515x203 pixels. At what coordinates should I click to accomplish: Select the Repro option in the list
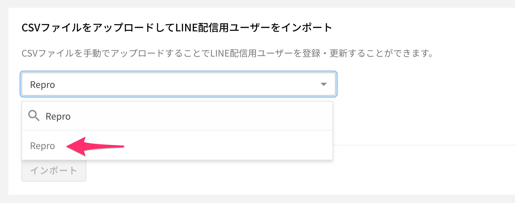click(x=43, y=146)
